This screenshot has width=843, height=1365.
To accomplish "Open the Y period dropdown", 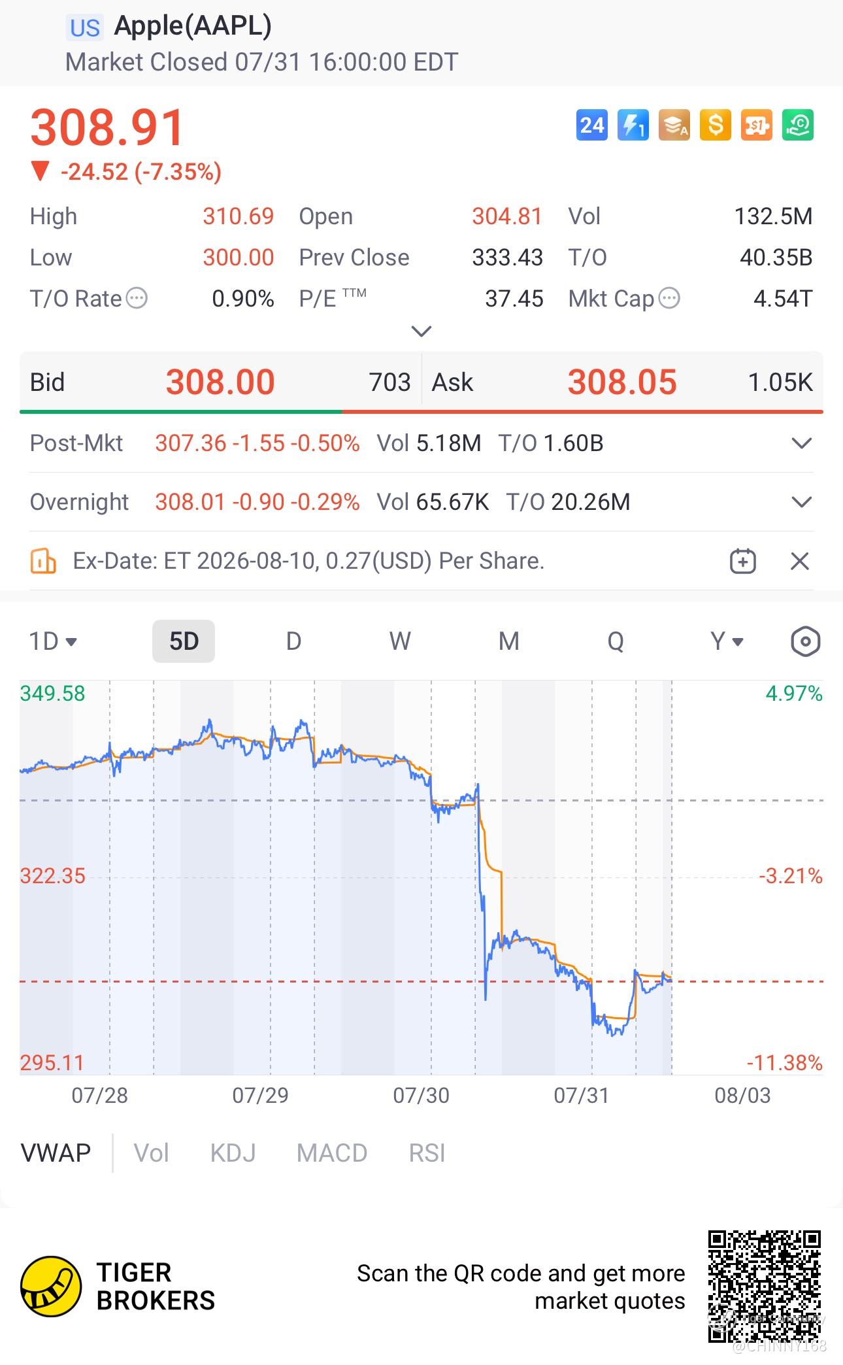I will tap(727, 641).
